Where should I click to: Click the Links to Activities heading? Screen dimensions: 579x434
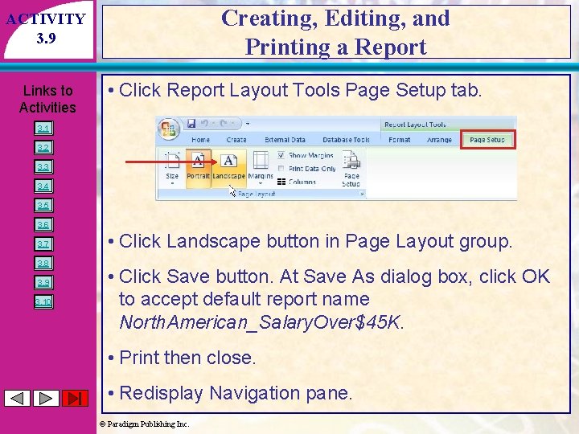47,99
